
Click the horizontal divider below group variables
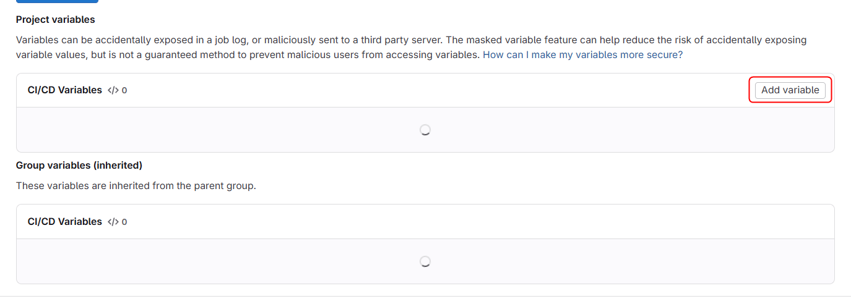pos(425,296)
